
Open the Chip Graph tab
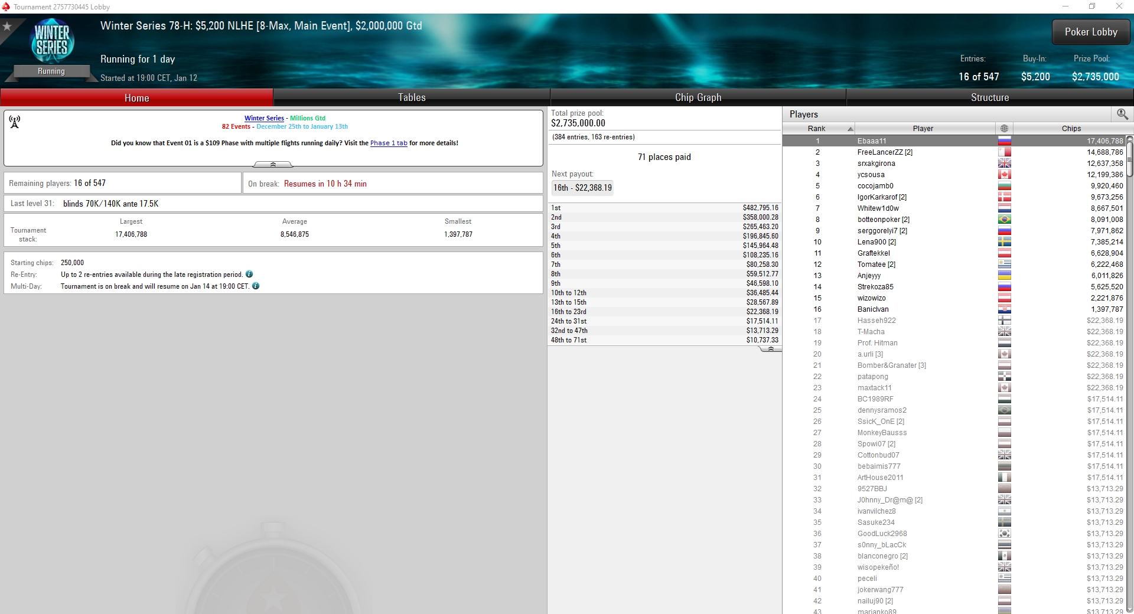pyautogui.click(x=698, y=97)
